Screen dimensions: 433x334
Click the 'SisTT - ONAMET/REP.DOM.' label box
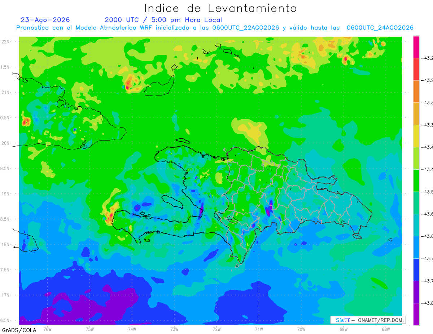point(368,320)
